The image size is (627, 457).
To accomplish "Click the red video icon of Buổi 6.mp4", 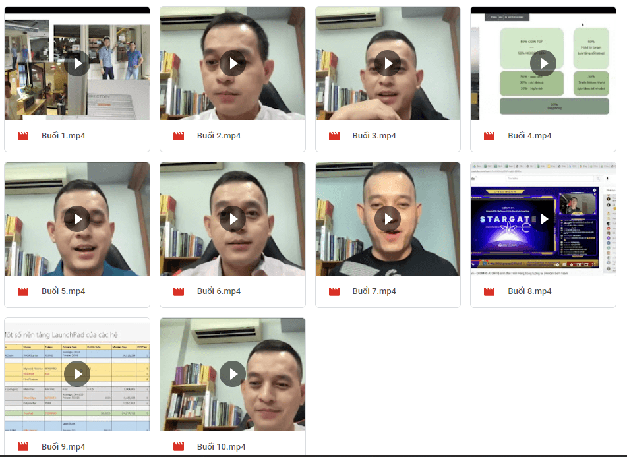I will point(179,291).
